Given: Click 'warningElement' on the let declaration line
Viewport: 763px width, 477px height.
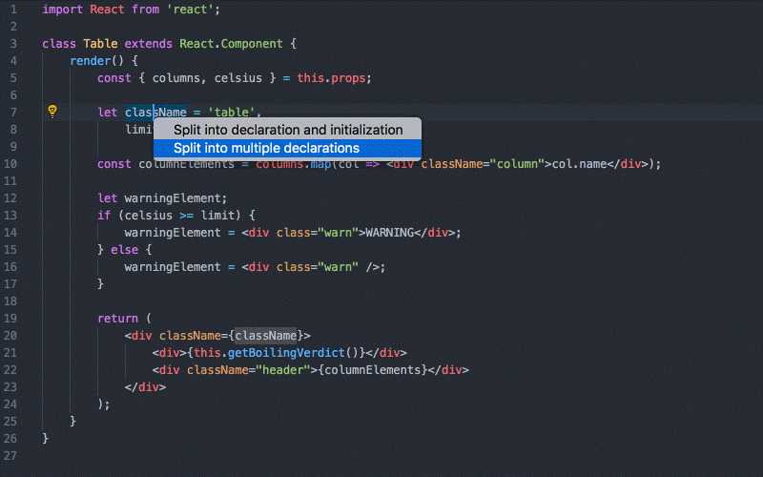Looking at the screenshot, I should point(173,198).
